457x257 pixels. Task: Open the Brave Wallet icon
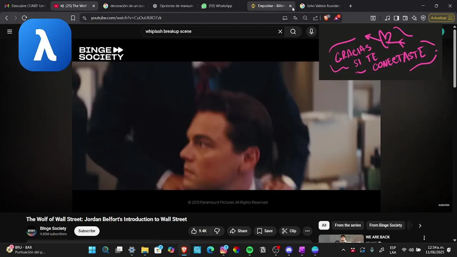(405, 18)
